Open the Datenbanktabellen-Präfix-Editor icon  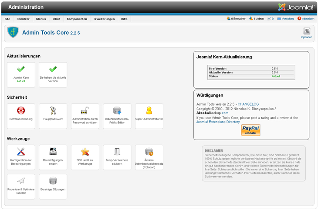[117, 116]
